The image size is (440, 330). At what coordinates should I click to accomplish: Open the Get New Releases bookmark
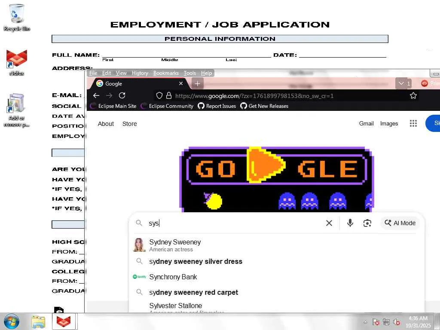264,106
